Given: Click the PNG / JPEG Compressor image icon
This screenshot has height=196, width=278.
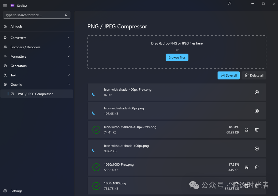Looking at the screenshot, I should coord(12,94).
